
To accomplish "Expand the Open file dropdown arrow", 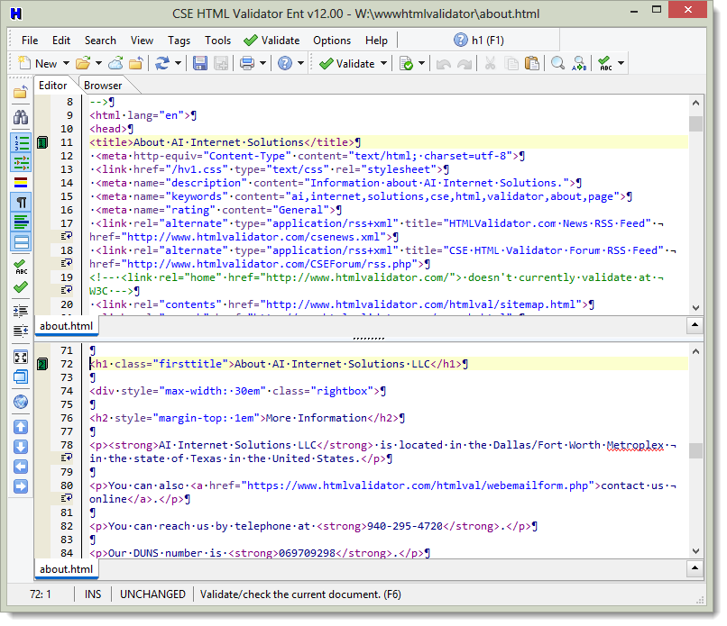I will coord(98,63).
